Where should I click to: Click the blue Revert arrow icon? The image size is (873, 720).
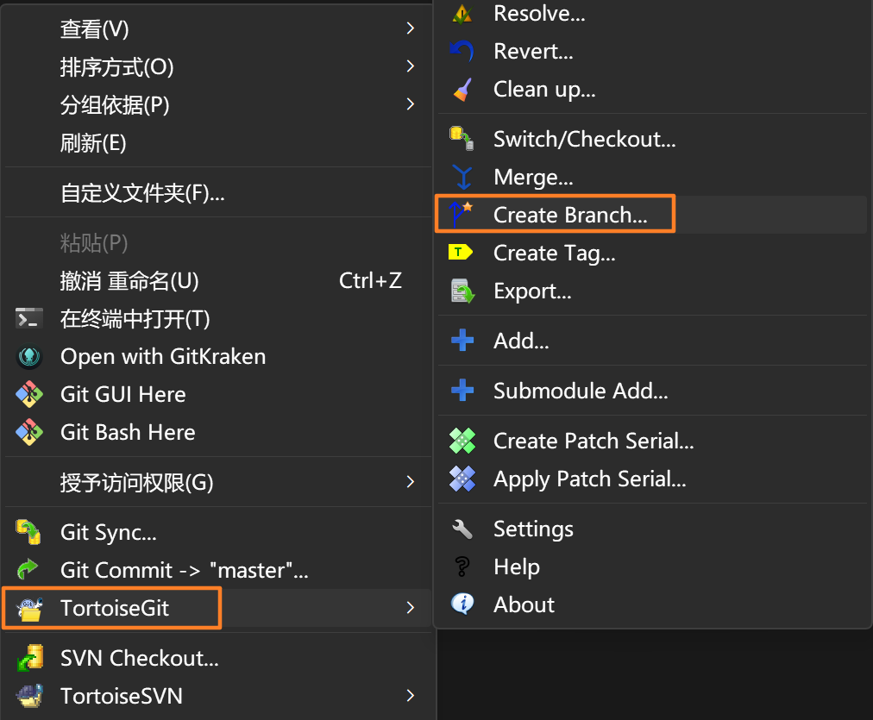[462, 52]
